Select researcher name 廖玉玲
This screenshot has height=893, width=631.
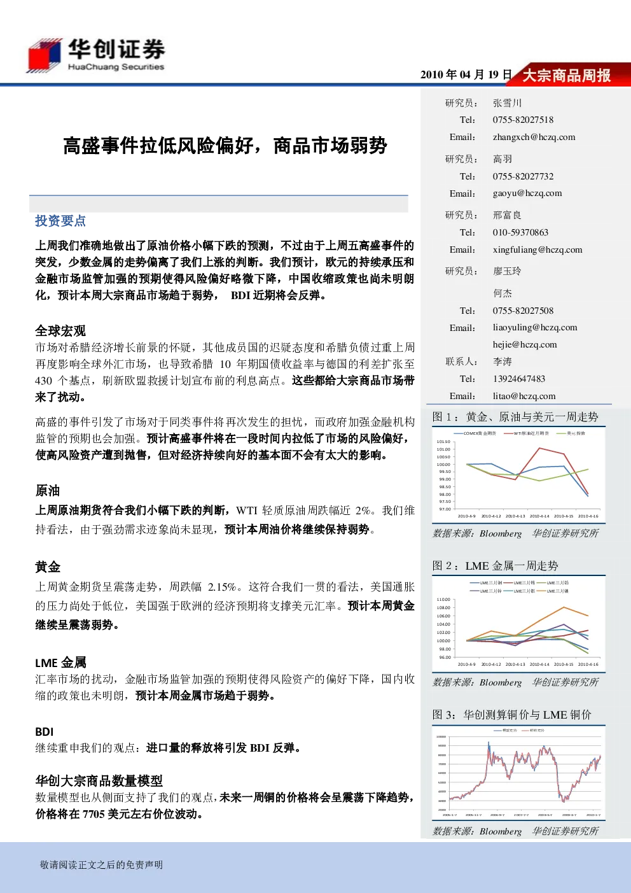[507, 271]
